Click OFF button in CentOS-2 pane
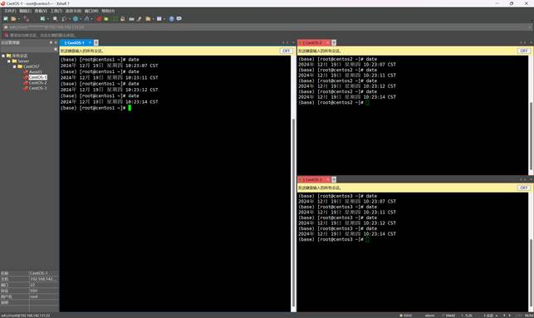This screenshot has width=534, height=318. point(524,51)
